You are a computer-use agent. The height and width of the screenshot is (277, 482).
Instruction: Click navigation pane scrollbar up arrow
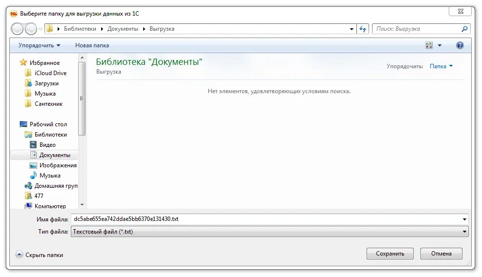pyautogui.click(x=82, y=58)
